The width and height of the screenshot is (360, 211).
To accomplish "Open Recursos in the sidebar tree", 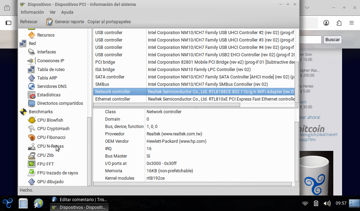I will pos(46,35).
